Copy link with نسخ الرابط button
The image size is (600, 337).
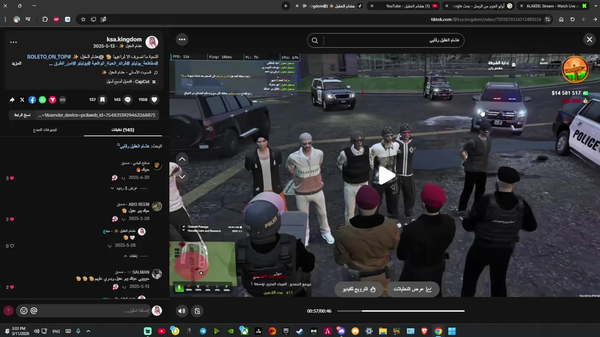tap(22, 115)
